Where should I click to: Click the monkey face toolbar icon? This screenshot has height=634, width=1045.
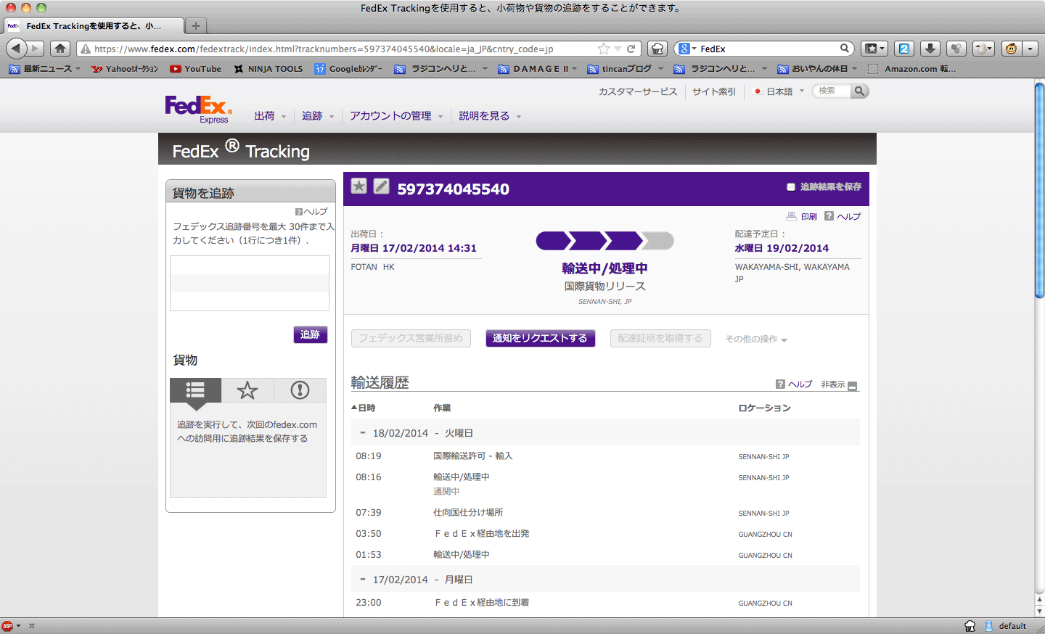point(1010,49)
